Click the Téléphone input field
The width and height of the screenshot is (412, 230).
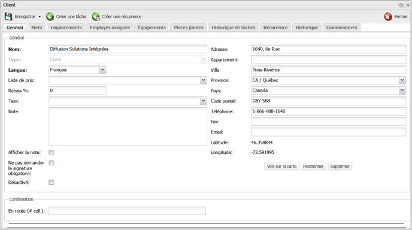pos(328,111)
